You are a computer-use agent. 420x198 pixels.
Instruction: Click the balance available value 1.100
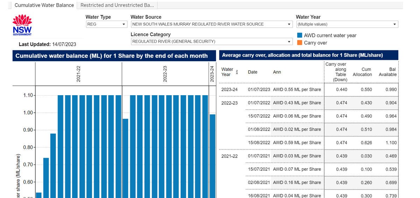(x=391, y=143)
